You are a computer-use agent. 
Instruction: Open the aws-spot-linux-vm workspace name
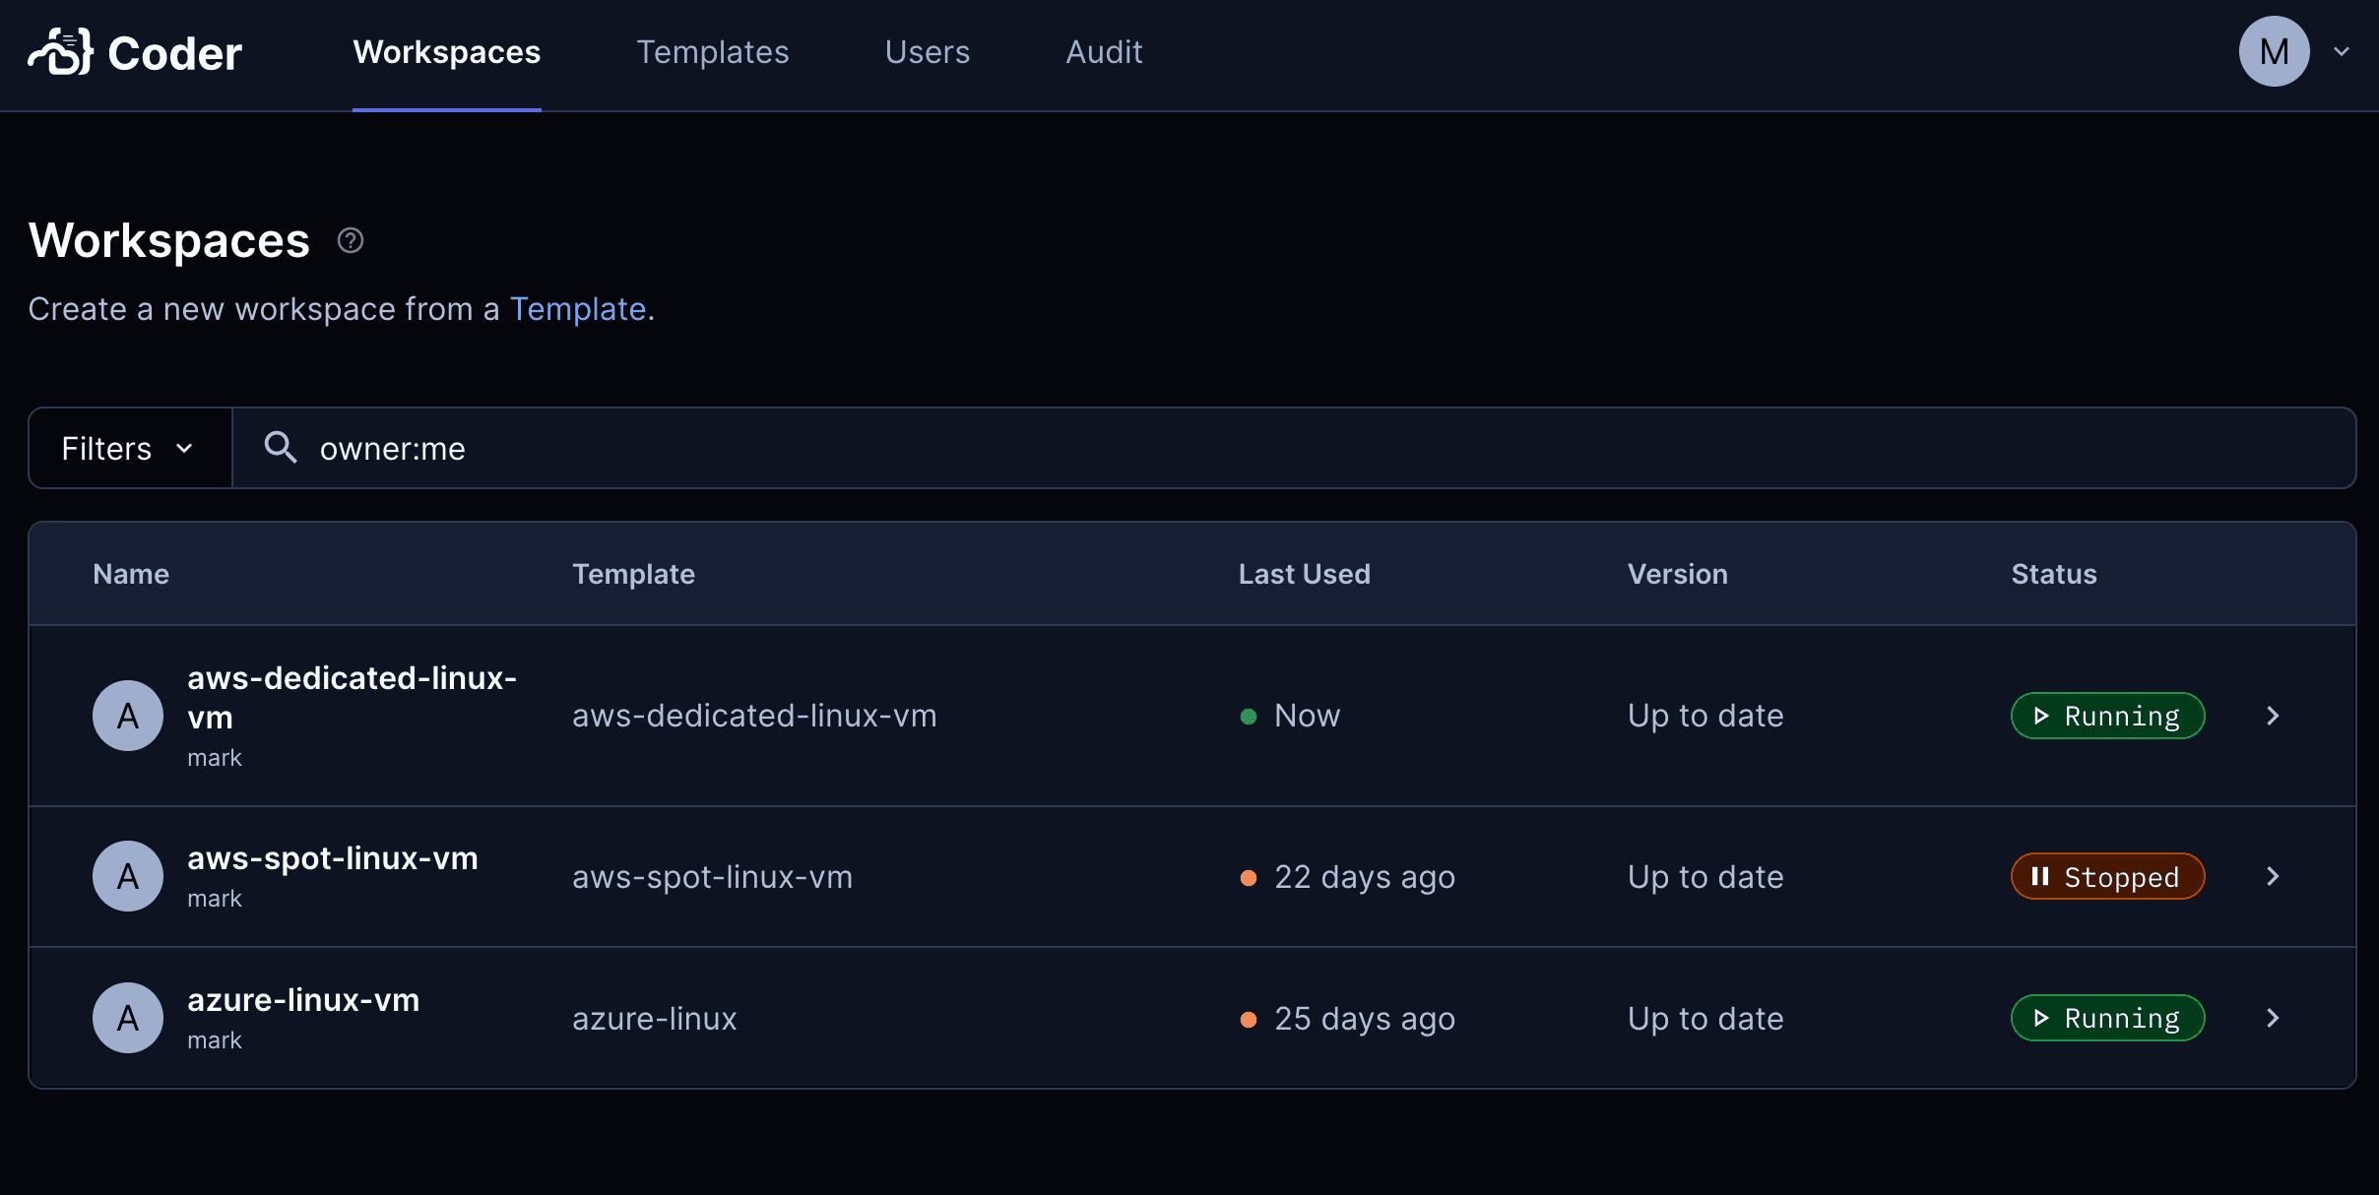click(x=333, y=858)
